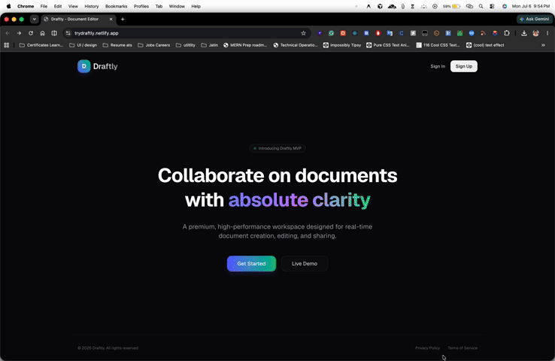Screen dimensions: 555x361
Task: Show hidden bookmarks with the double chevron
Action: (x=543, y=45)
